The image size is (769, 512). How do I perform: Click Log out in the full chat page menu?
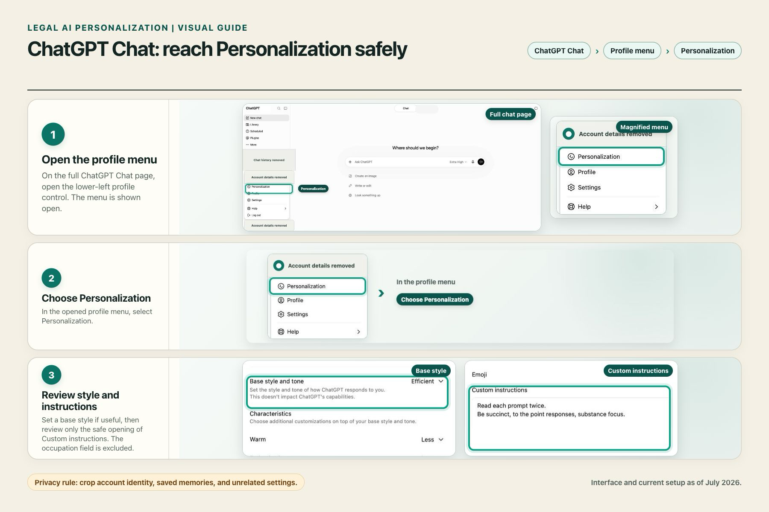point(254,215)
